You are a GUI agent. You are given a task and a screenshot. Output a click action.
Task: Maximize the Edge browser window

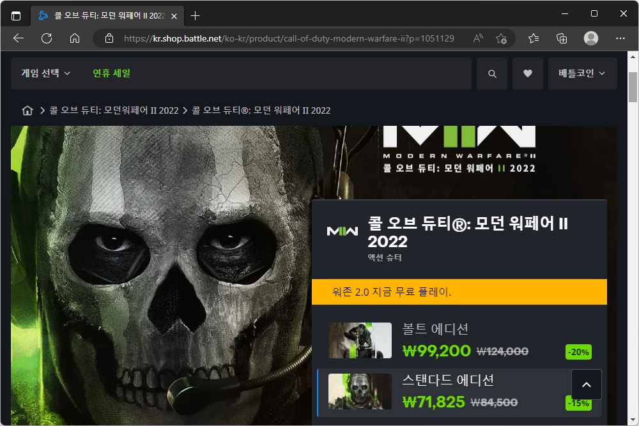click(594, 13)
